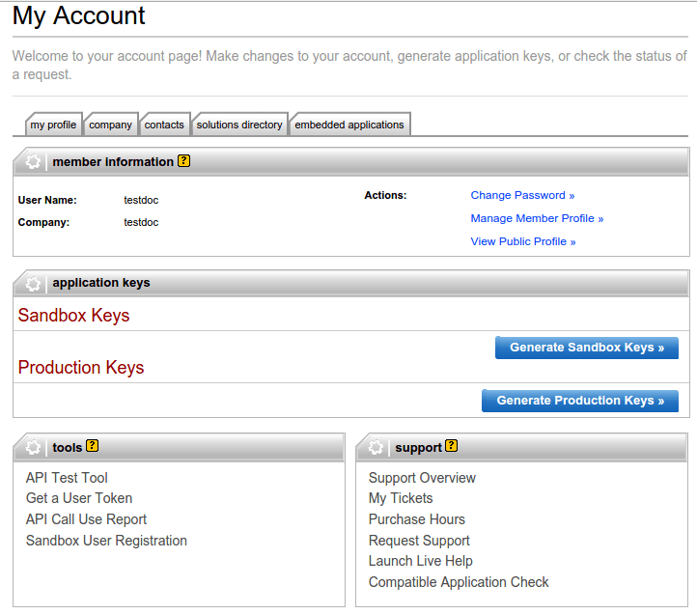
Task: Click the tools help question-mark icon
Action: coord(93,446)
